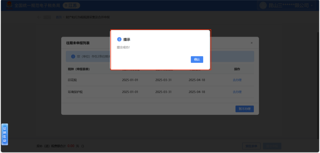Open the 征纳互动 floating side widget
Image resolution: width=320 pixels, height=153 pixels.
pyautogui.click(x=5, y=134)
